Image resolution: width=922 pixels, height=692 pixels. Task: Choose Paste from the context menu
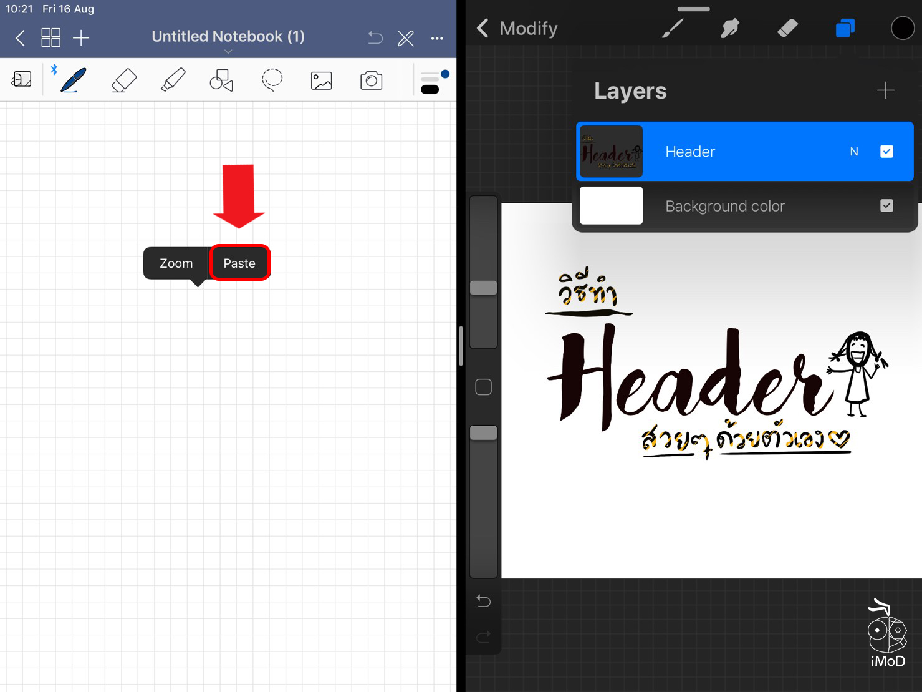click(x=240, y=263)
